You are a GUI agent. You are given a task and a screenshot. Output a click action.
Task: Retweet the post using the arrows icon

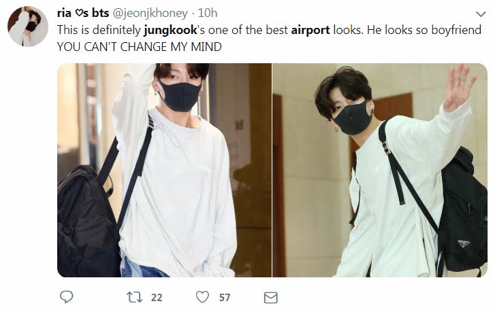[134, 297]
